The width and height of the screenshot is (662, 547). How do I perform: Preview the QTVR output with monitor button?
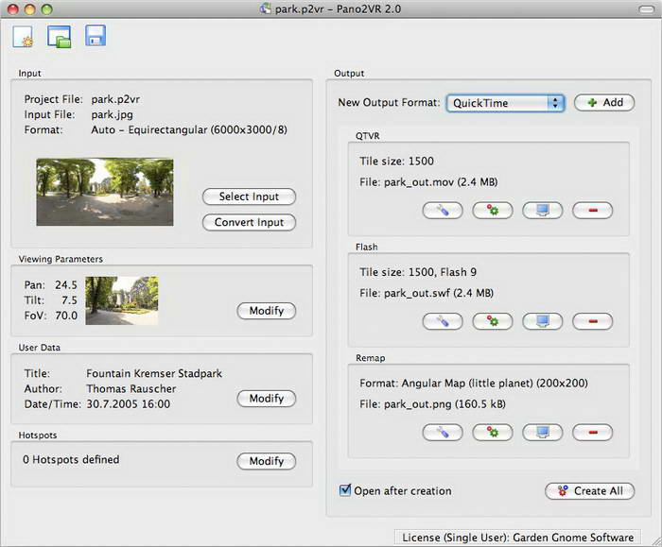pos(542,211)
